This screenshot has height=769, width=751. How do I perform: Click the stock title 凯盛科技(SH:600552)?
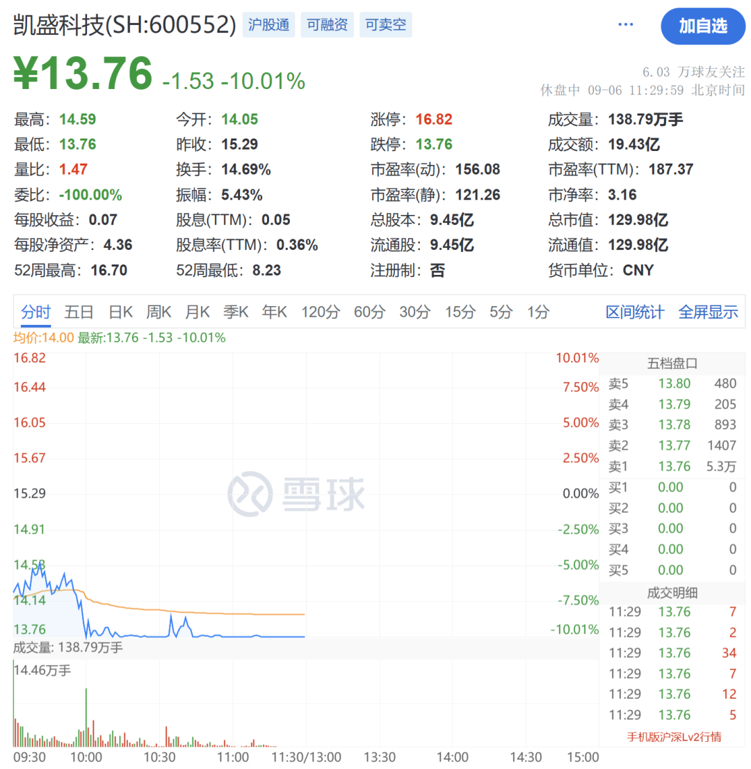[125, 24]
